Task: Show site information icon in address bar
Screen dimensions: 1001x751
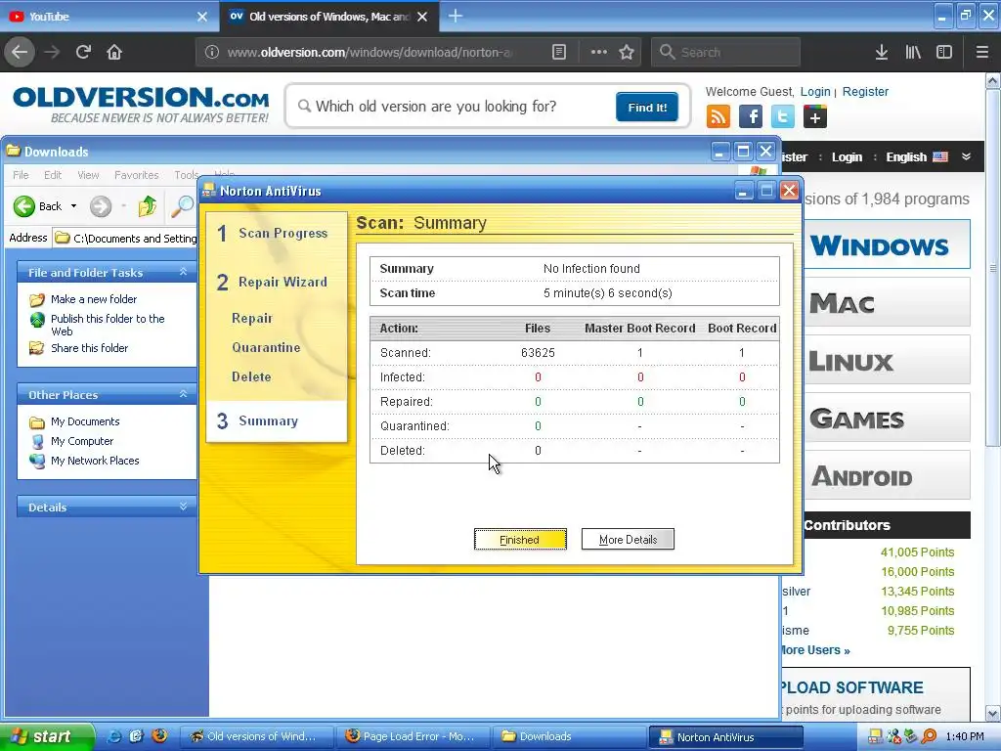Action: pyautogui.click(x=212, y=52)
